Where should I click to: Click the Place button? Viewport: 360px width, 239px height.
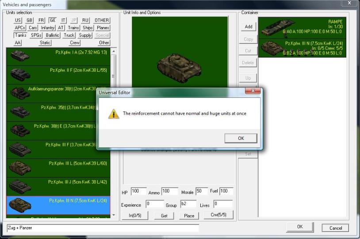coord(189,216)
